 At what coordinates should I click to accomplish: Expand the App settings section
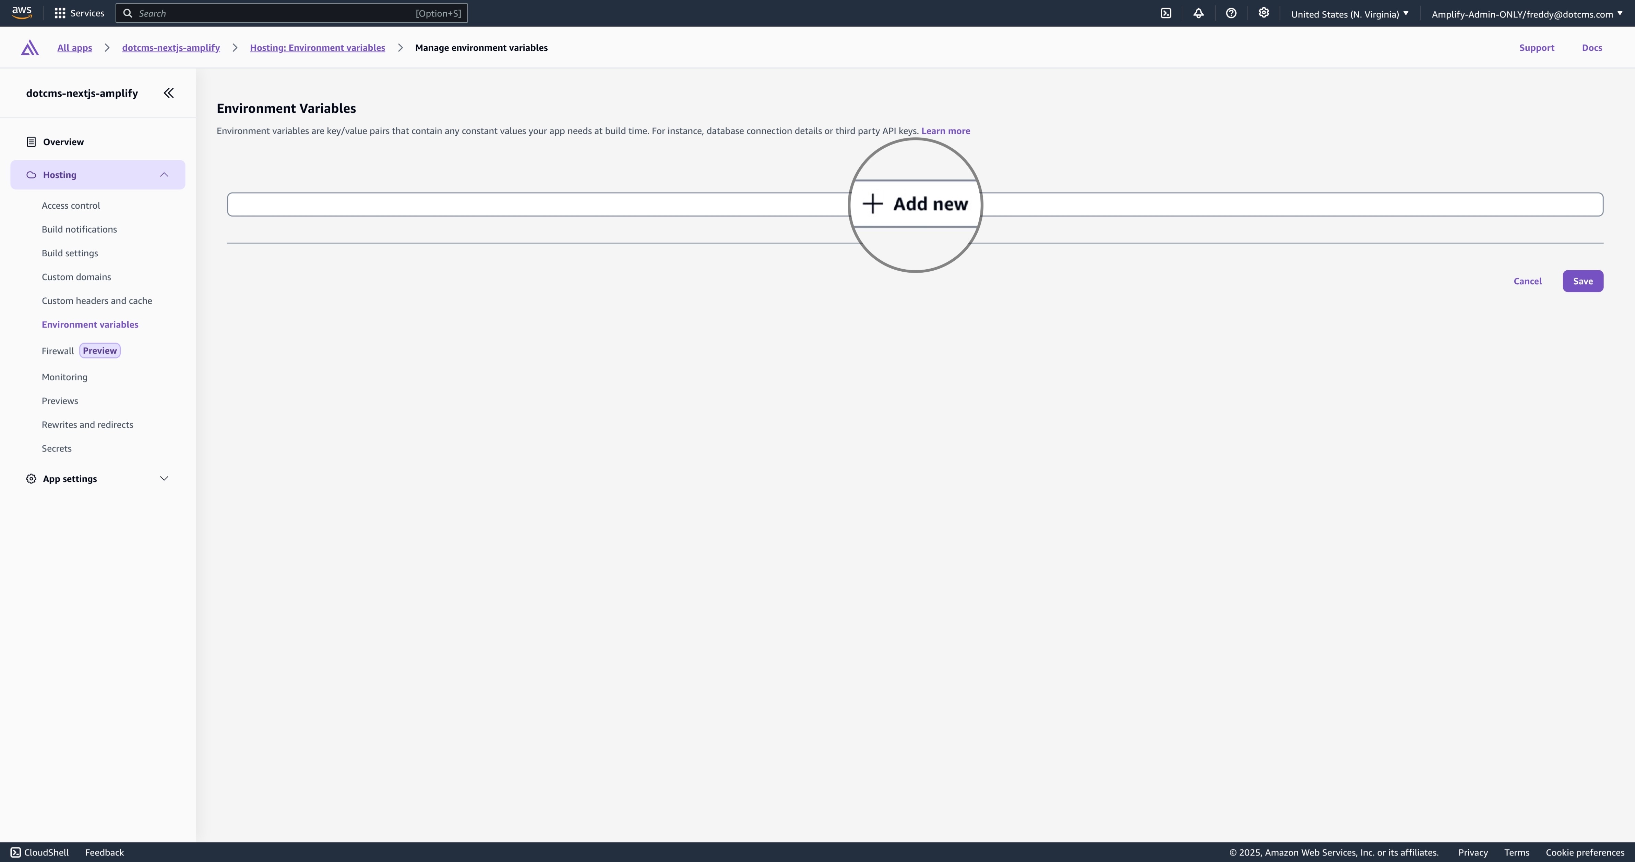164,478
